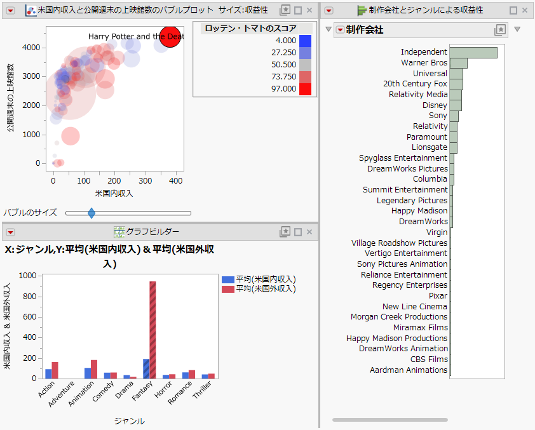The width and height of the screenshot is (535, 430).
Task: Close the bubble plot panel
Action: point(309,10)
